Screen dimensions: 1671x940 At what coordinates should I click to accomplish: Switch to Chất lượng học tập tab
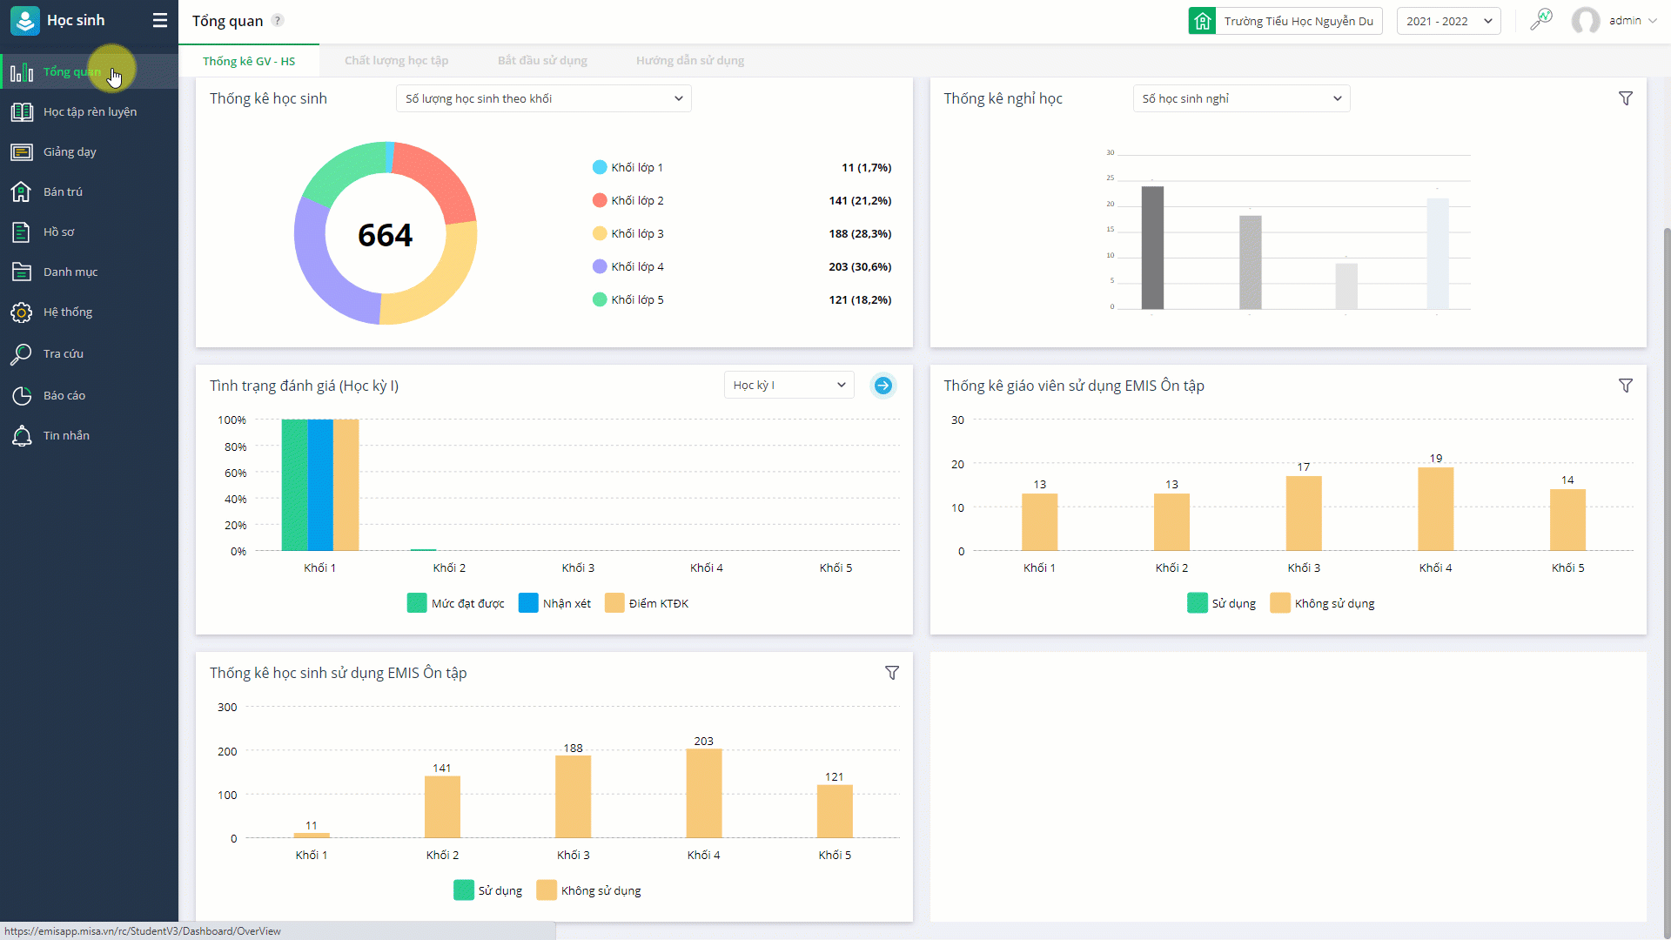pyautogui.click(x=396, y=60)
